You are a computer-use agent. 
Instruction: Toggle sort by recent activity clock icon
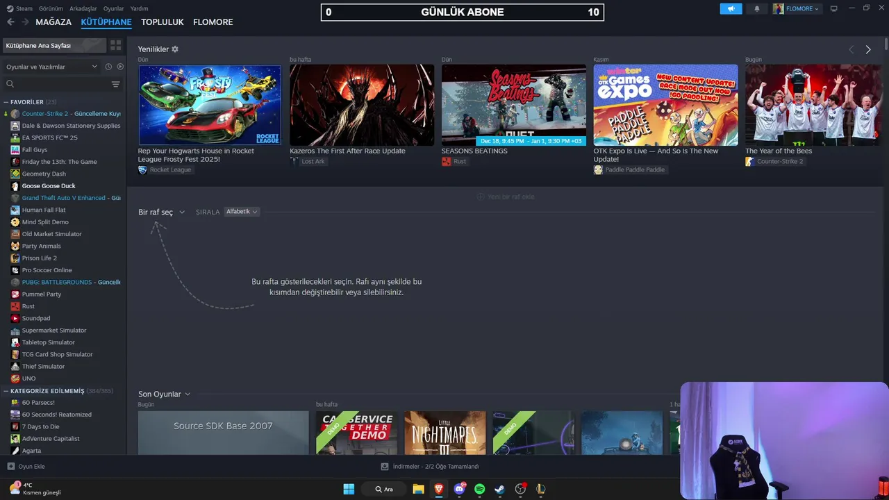click(x=108, y=67)
